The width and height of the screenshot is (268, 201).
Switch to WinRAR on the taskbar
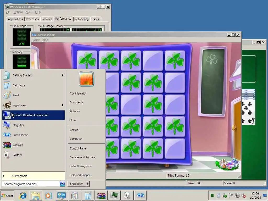(101, 196)
